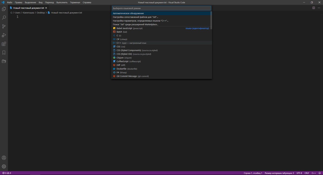Viewport: 323px width, 175px height.
Task: Choose Автоматическое обнаружение option
Action: point(161,13)
